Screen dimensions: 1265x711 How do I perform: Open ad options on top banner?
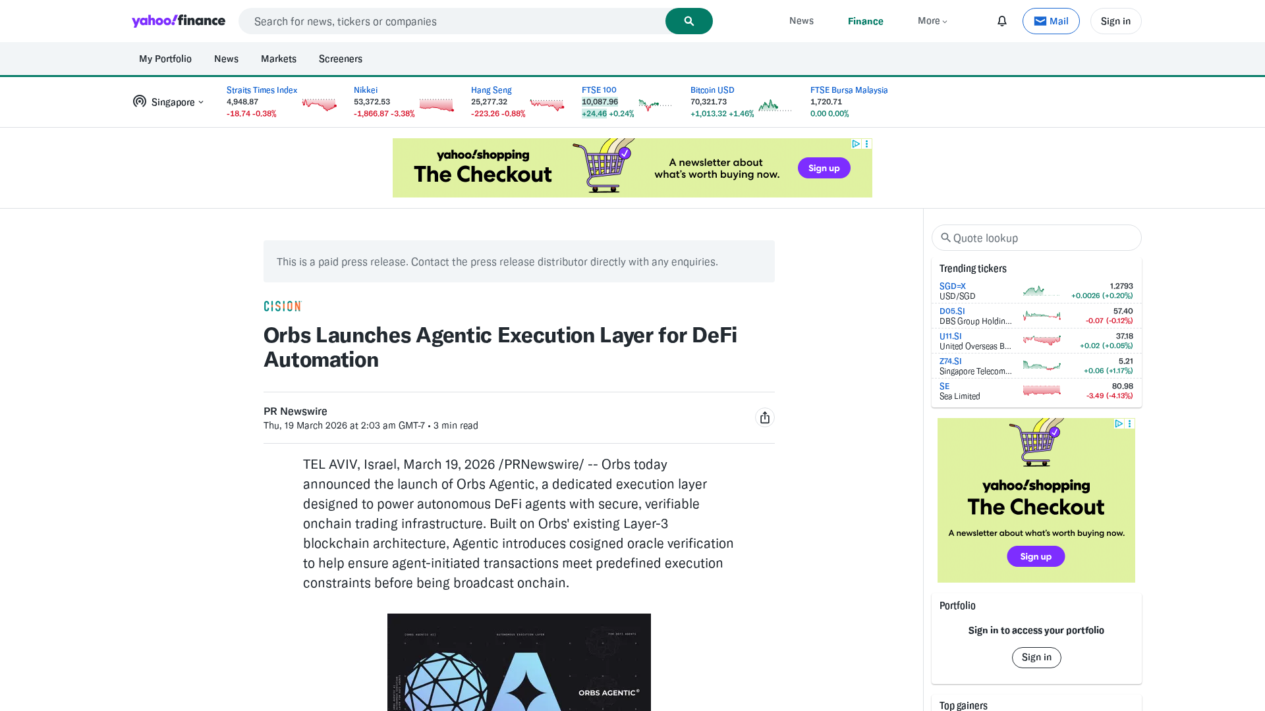pyautogui.click(x=867, y=144)
